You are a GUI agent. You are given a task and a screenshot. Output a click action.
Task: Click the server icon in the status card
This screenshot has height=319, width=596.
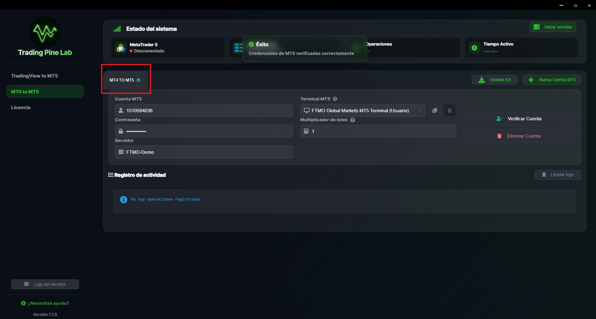(x=238, y=48)
